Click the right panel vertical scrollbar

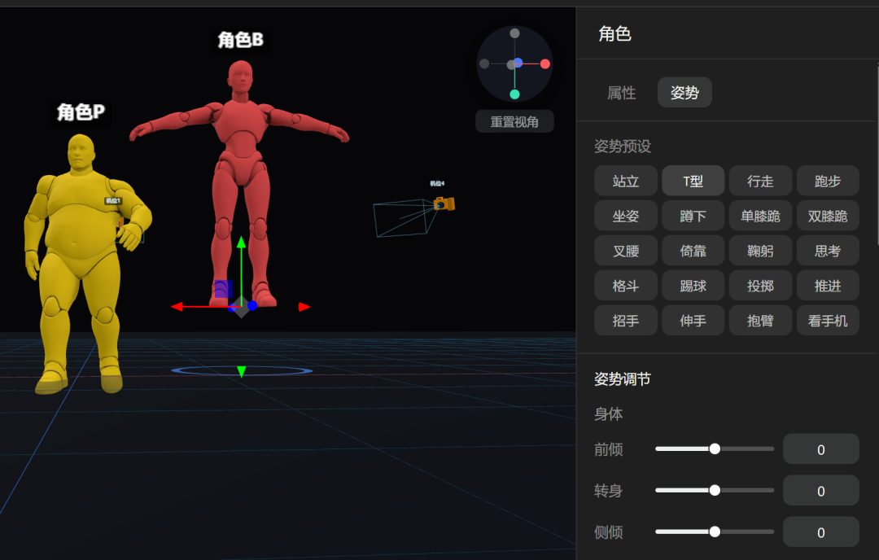point(877,154)
